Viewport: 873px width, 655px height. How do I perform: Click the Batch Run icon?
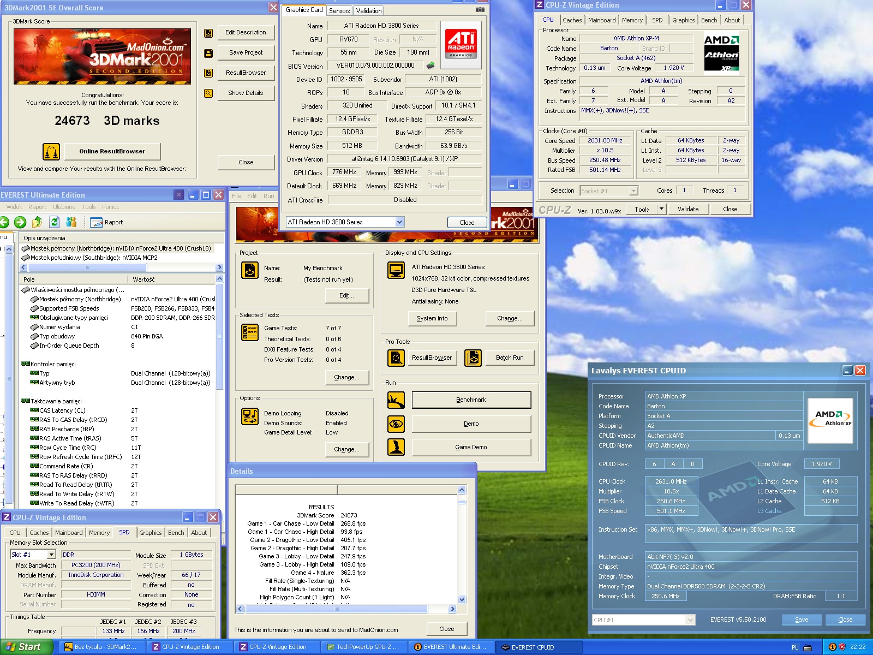473,358
